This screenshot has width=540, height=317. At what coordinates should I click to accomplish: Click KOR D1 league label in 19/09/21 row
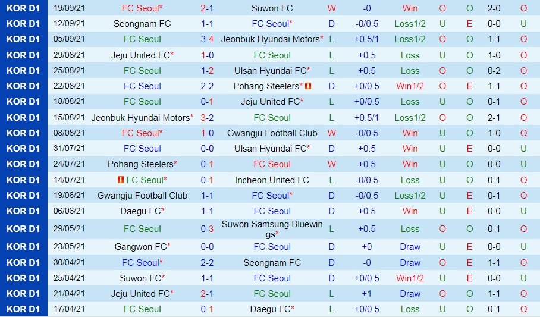pyautogui.click(x=23, y=8)
